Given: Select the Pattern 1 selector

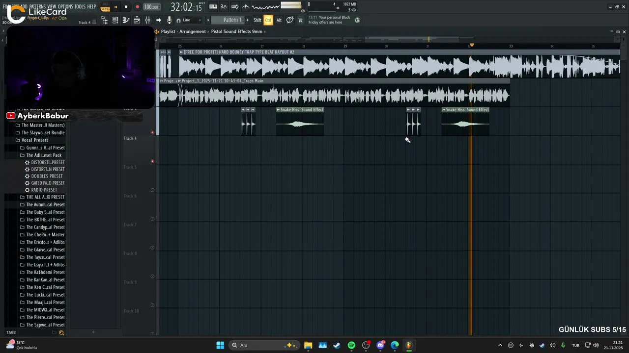Looking at the screenshot, I should [x=228, y=20].
